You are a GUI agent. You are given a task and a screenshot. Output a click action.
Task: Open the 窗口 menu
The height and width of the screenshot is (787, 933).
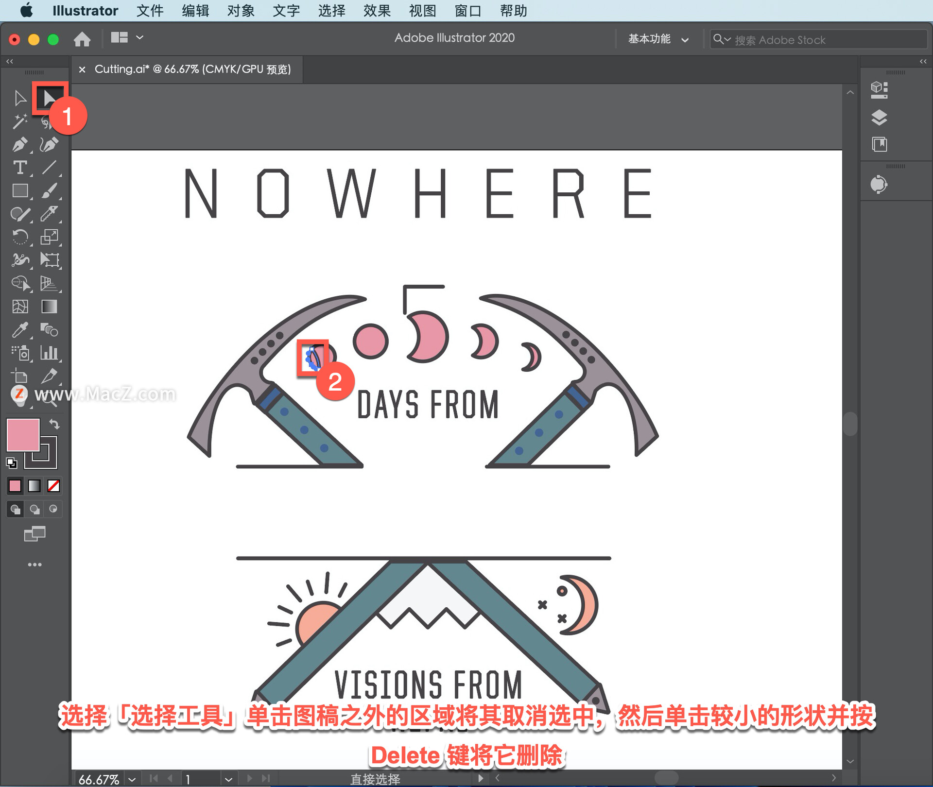click(467, 11)
